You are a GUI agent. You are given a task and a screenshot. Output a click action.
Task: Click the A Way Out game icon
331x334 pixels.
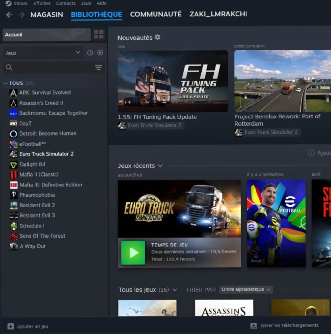[x=14, y=247]
